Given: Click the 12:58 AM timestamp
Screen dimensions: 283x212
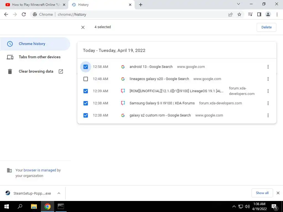Looking at the screenshot, I should 100,67.
